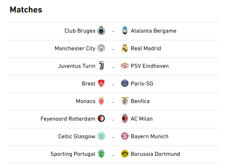Open the Borussia Dortmund team name link
The image size is (225, 165).
tap(155, 154)
